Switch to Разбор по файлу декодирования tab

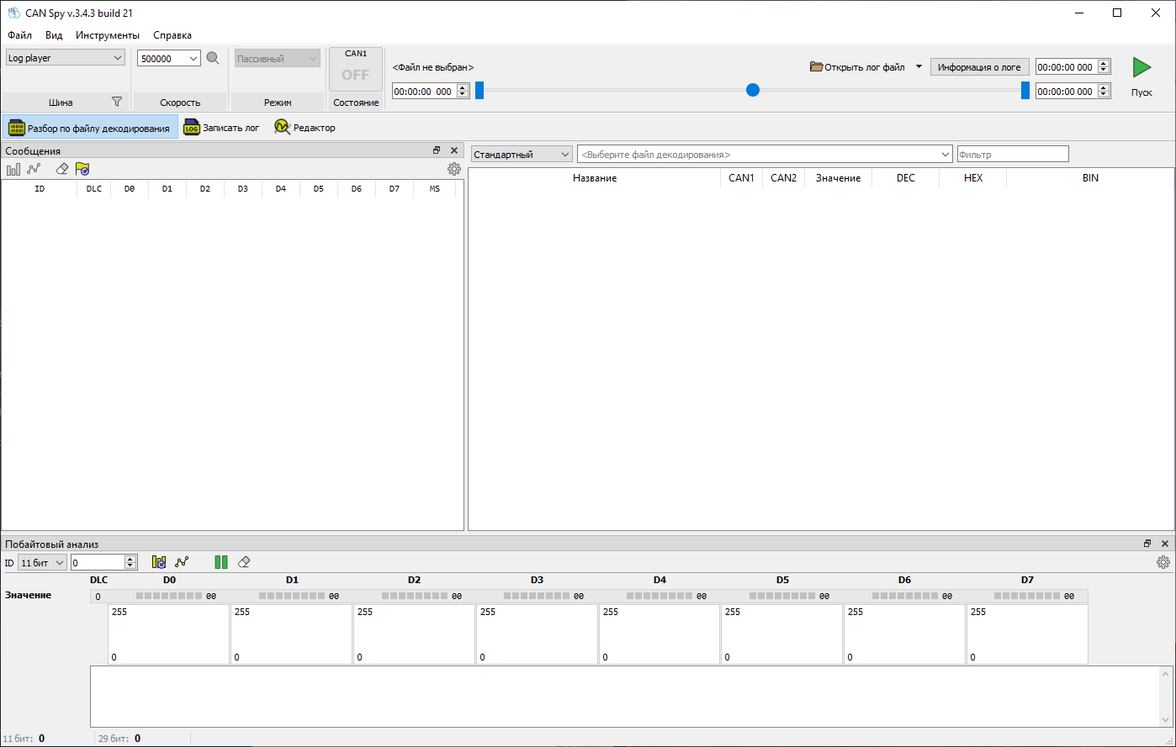coord(90,128)
